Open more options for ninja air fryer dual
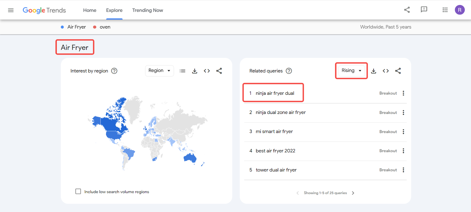Viewport: 471px width, 212px height. (x=403, y=93)
